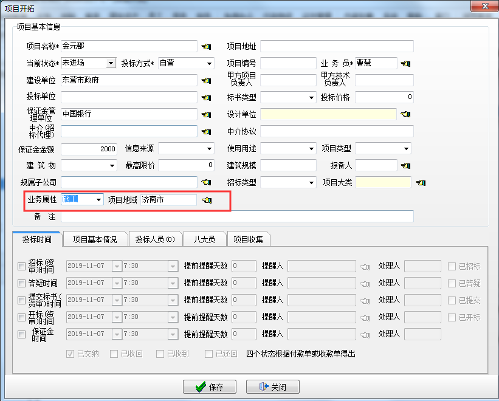499x401 pixels.
Task: Click lookup hand icon beside 项目大类 field
Action: click(x=421, y=182)
